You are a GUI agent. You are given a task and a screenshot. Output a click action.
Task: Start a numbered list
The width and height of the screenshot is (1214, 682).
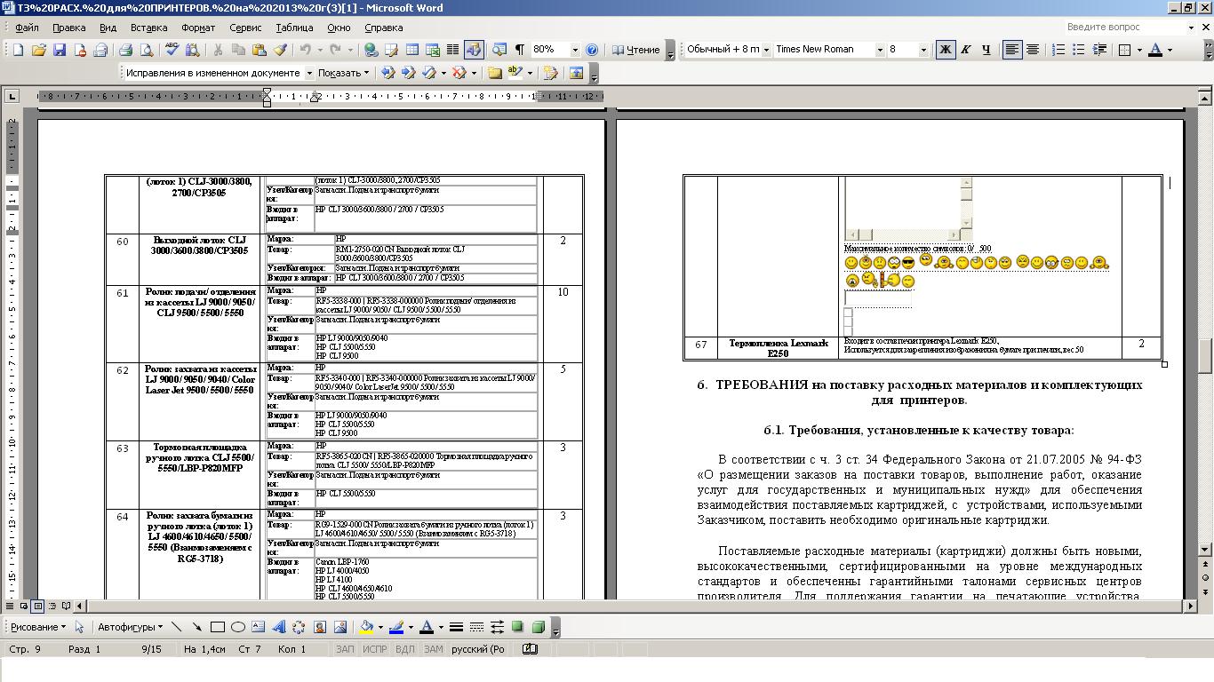click(x=1058, y=50)
